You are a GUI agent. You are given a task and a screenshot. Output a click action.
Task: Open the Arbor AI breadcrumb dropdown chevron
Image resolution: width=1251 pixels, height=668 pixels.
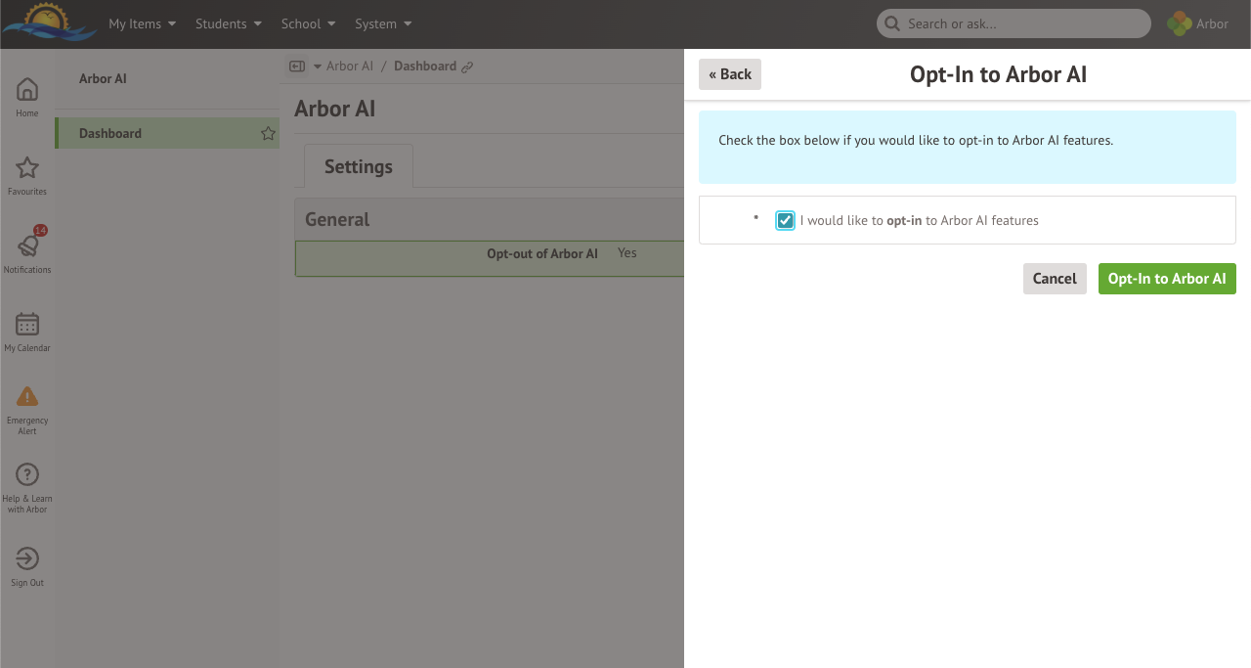[316, 66]
